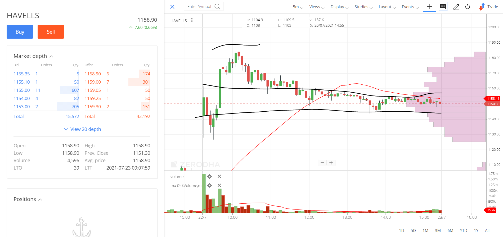Open volume study settings gear
This screenshot has width=503, height=237.
click(x=209, y=176)
